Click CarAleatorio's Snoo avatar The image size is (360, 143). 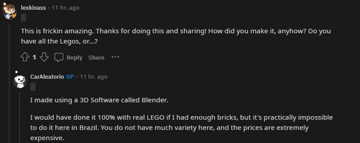pos(20,81)
